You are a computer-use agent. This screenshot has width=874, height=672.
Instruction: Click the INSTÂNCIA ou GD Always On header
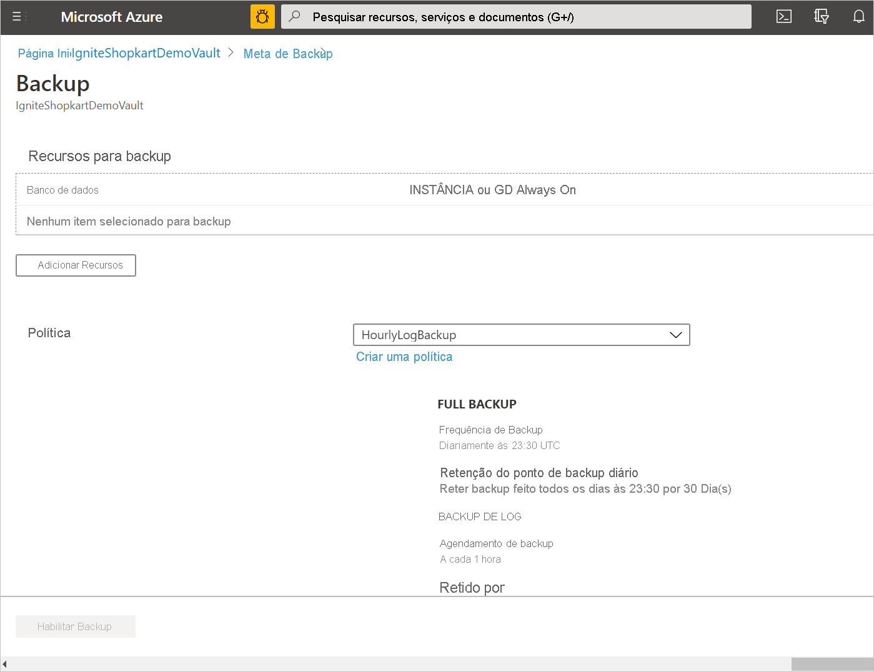(492, 189)
